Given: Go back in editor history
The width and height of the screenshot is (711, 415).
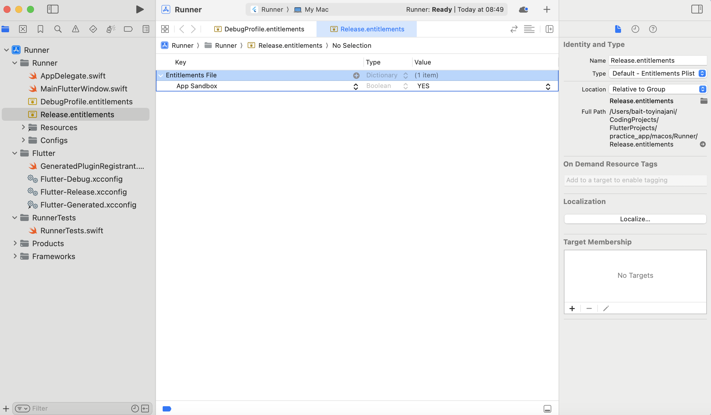Looking at the screenshot, I should (x=182, y=29).
